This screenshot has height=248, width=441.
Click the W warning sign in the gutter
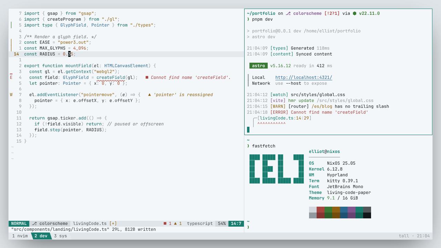pos(11,95)
